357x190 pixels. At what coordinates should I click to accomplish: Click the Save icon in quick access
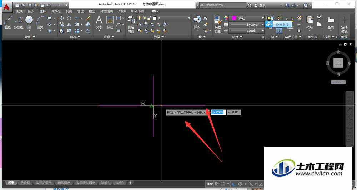[30, 5]
